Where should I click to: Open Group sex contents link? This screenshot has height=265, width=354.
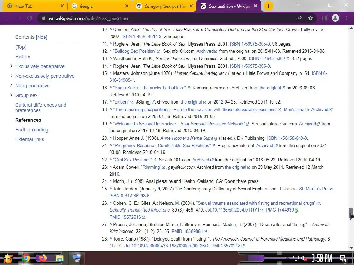(x=26, y=95)
